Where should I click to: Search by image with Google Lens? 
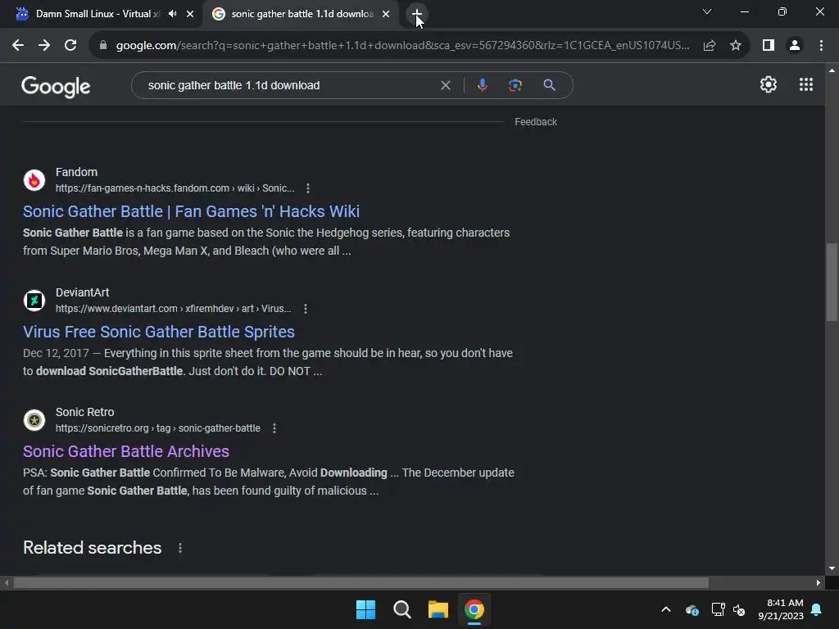[515, 85]
